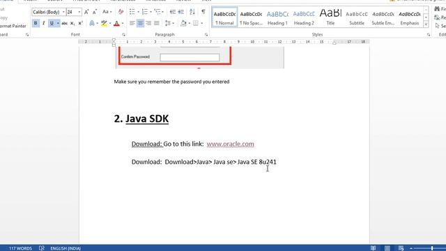Click the Bullets list icon

point(132,12)
